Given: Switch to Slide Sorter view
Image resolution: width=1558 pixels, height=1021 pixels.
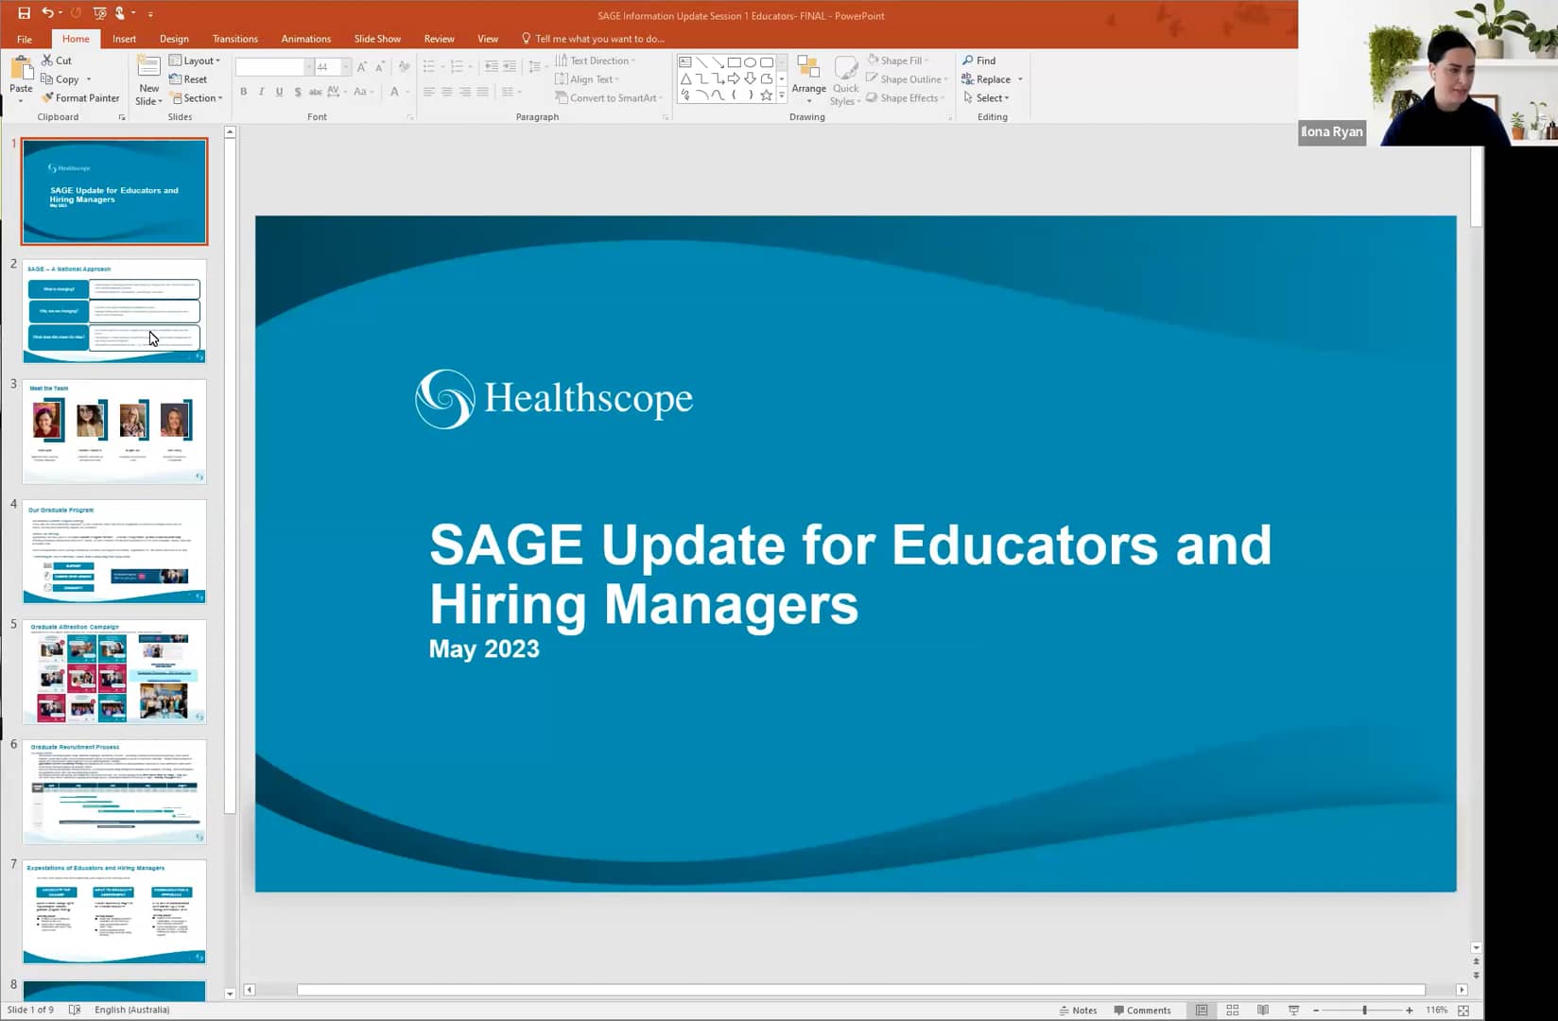Looking at the screenshot, I should pos(1232,1009).
